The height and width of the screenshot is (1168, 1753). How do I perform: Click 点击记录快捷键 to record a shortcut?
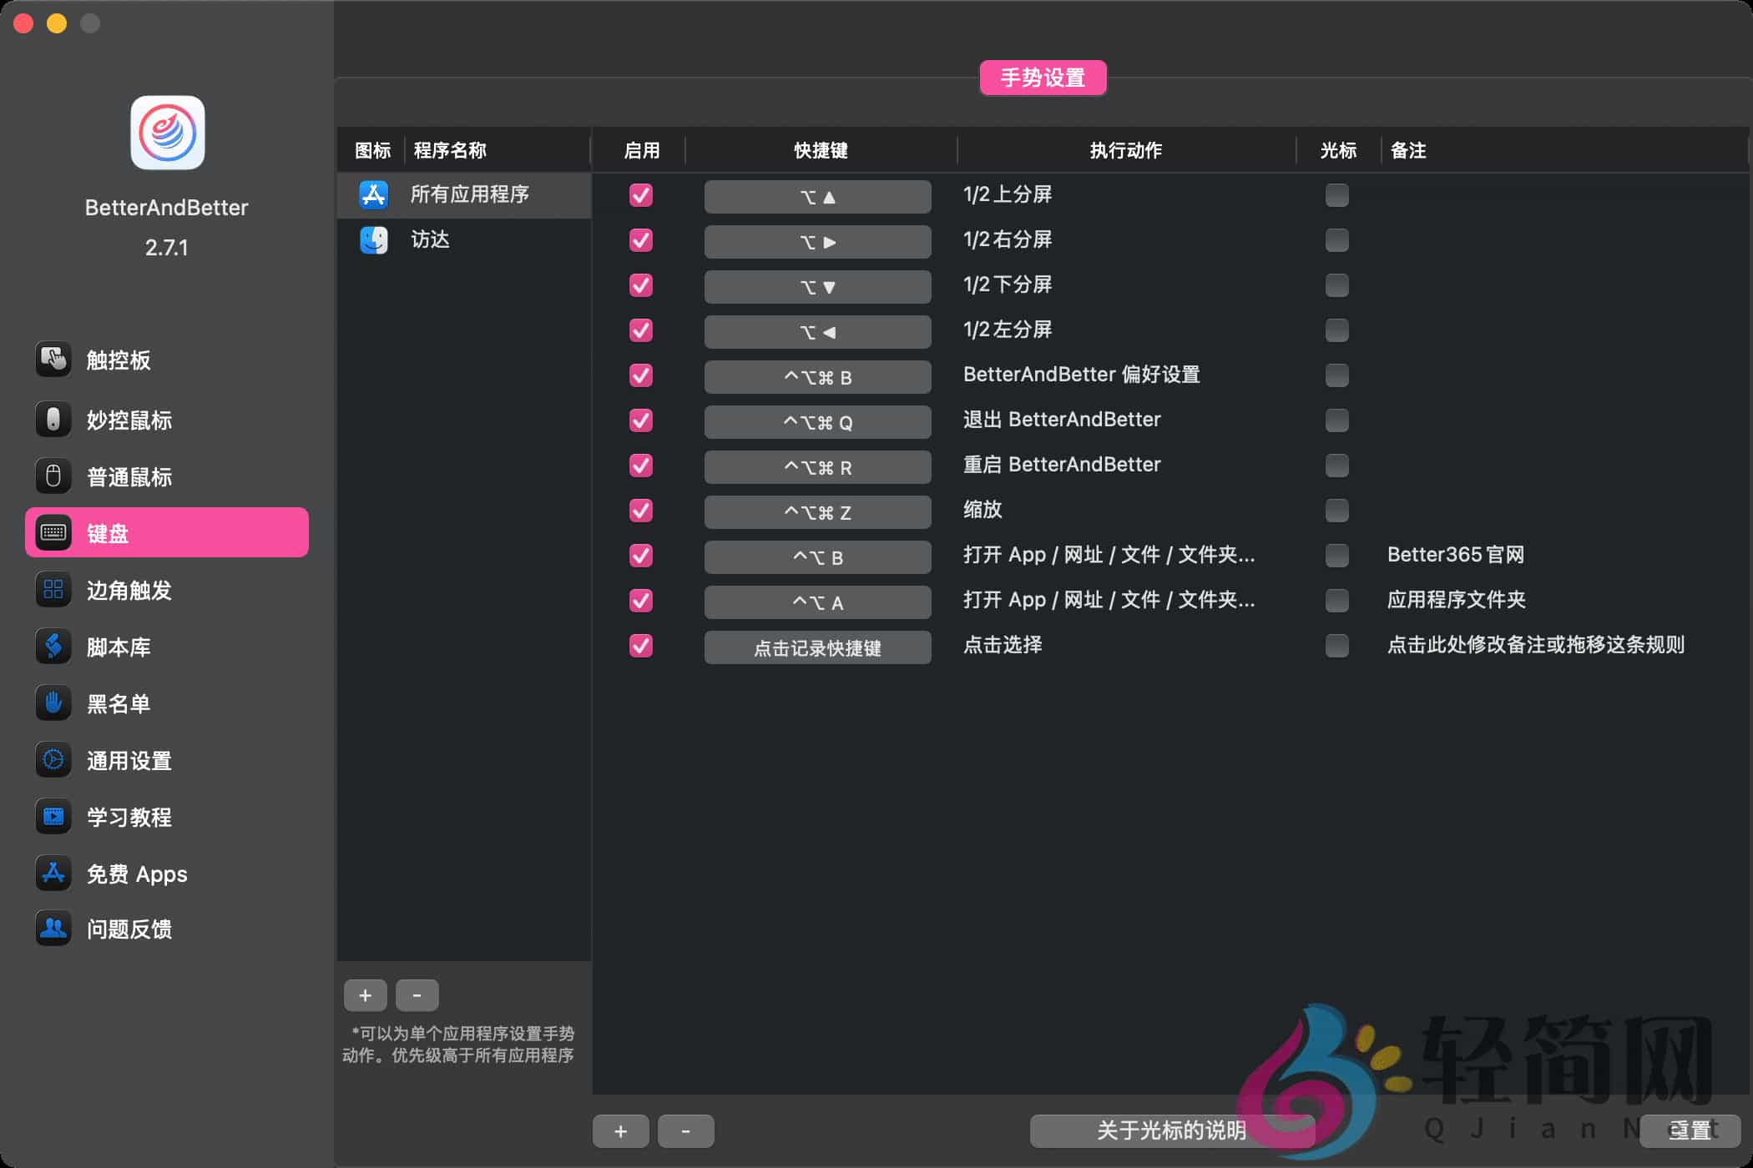point(818,647)
